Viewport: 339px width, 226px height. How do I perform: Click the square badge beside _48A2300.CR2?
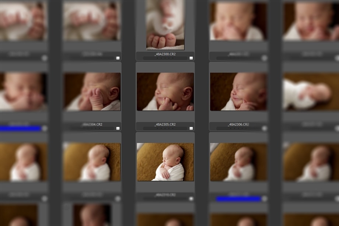(x=191, y=58)
